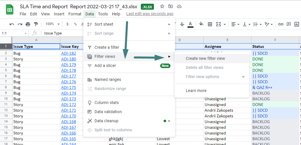This screenshot has width=301, height=145.
Task: Click the undo arrow in the toolbar
Action: [x=12, y=24]
